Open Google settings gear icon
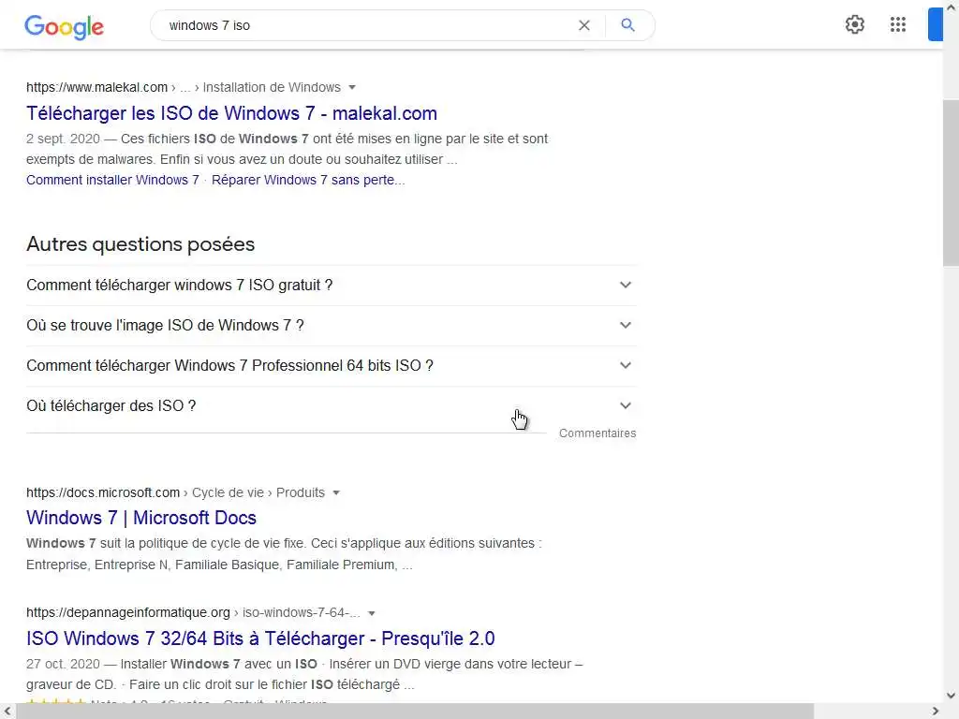The width and height of the screenshot is (959, 719). point(854,24)
